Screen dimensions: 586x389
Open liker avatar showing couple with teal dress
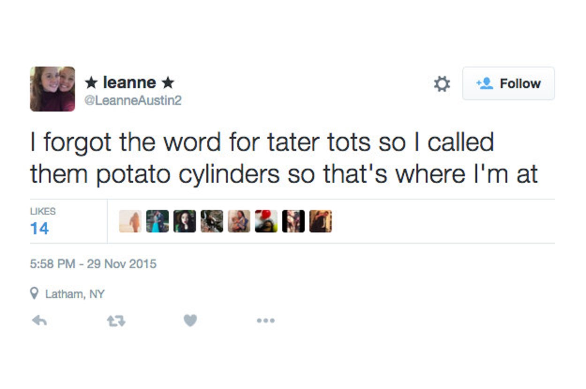pyautogui.click(x=158, y=221)
